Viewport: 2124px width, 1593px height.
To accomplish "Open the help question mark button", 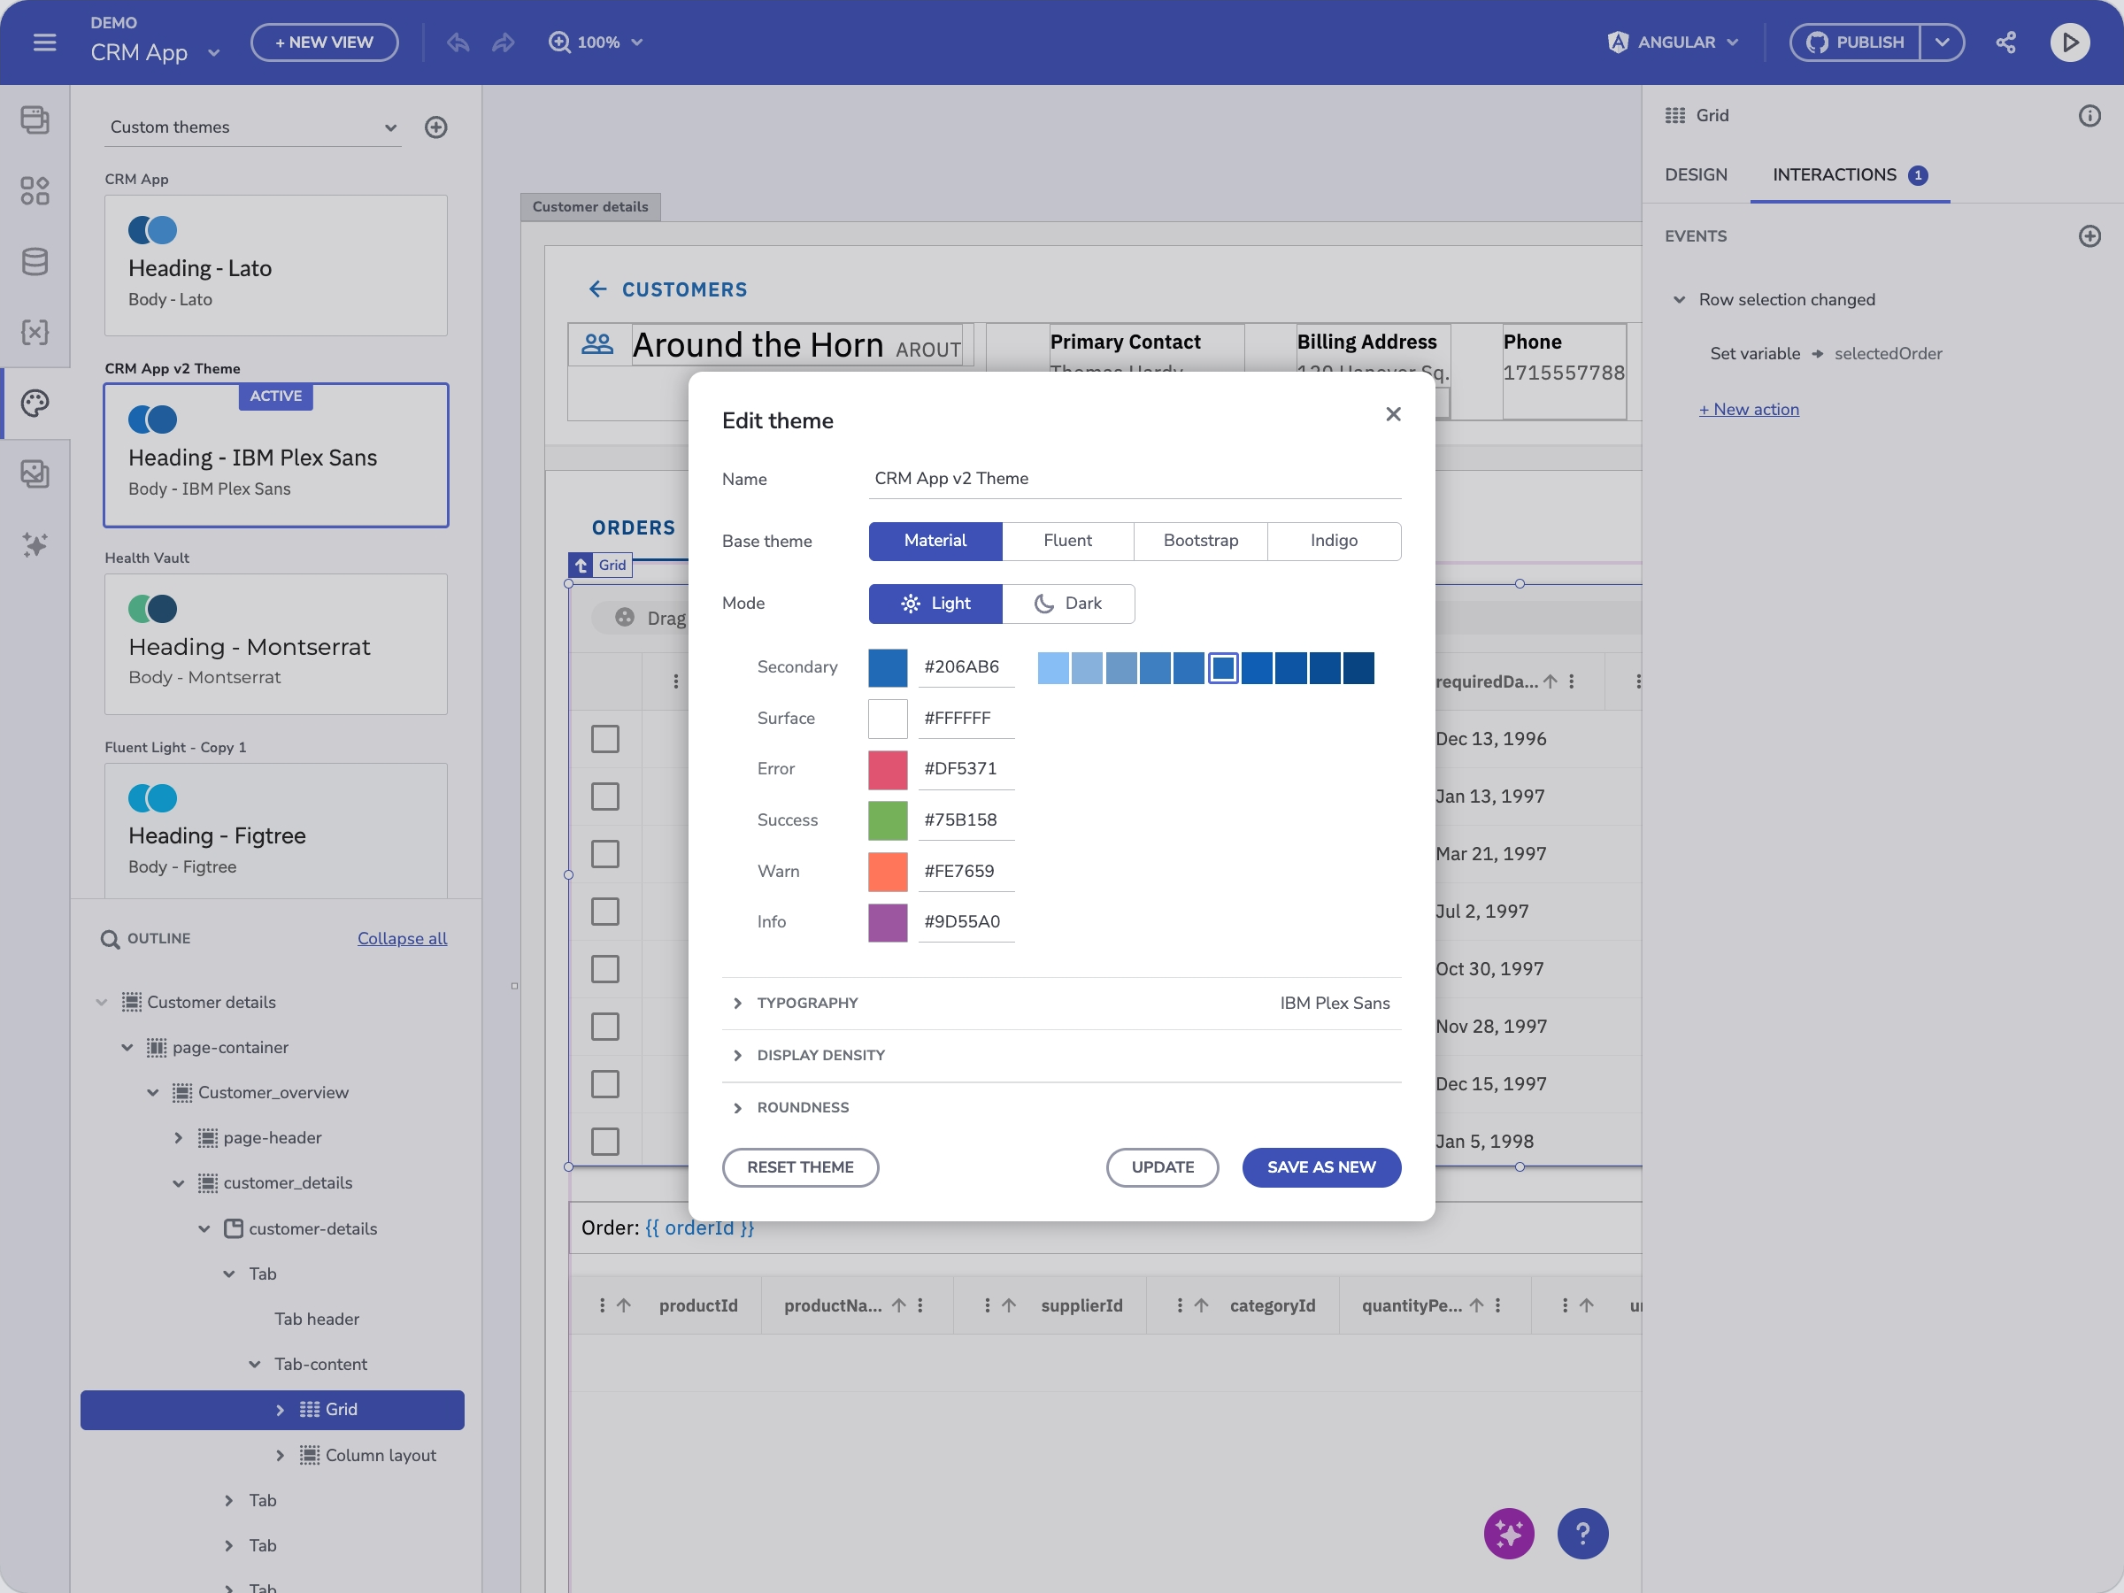I will [1582, 1534].
